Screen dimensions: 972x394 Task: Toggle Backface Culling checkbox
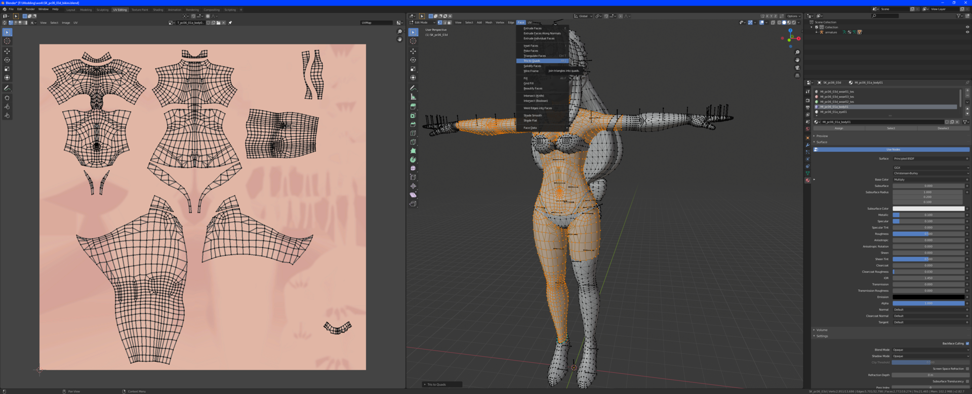point(967,343)
